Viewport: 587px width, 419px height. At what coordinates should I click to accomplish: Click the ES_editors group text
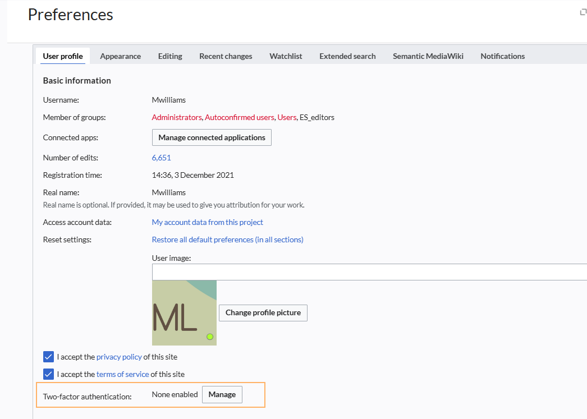317,117
